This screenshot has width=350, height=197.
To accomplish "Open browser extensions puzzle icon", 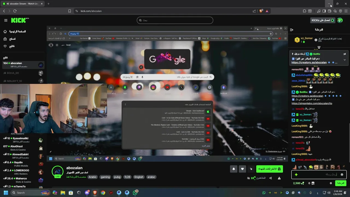I will [304, 11].
